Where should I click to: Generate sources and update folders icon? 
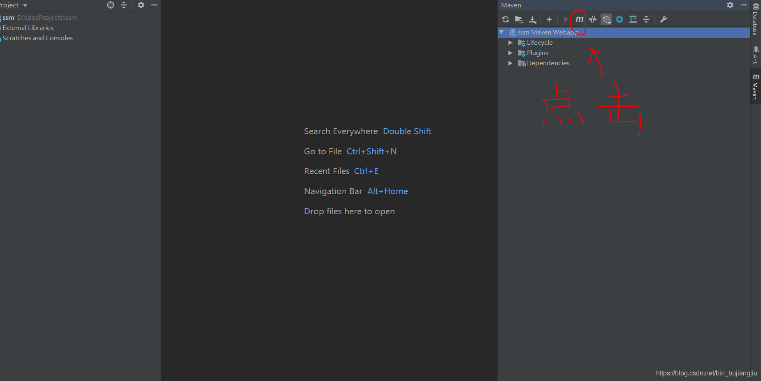[x=519, y=19]
